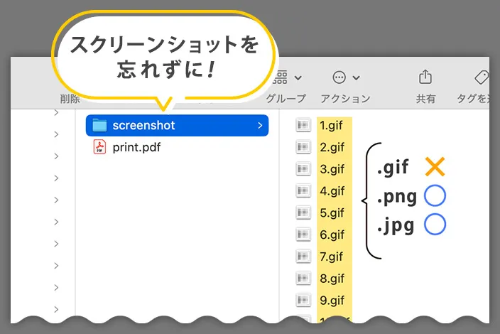The width and height of the screenshot is (500, 334).
Task: Click the blue screenshot folder icon
Action: click(x=99, y=125)
